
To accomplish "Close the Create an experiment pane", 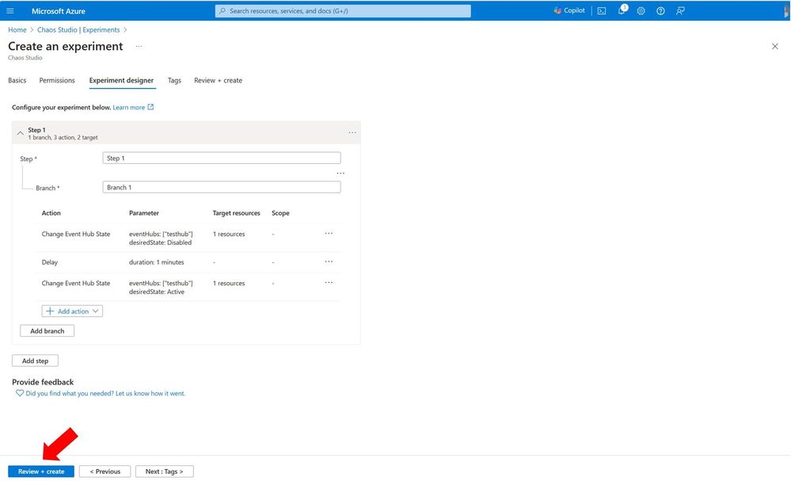I will [x=775, y=47].
